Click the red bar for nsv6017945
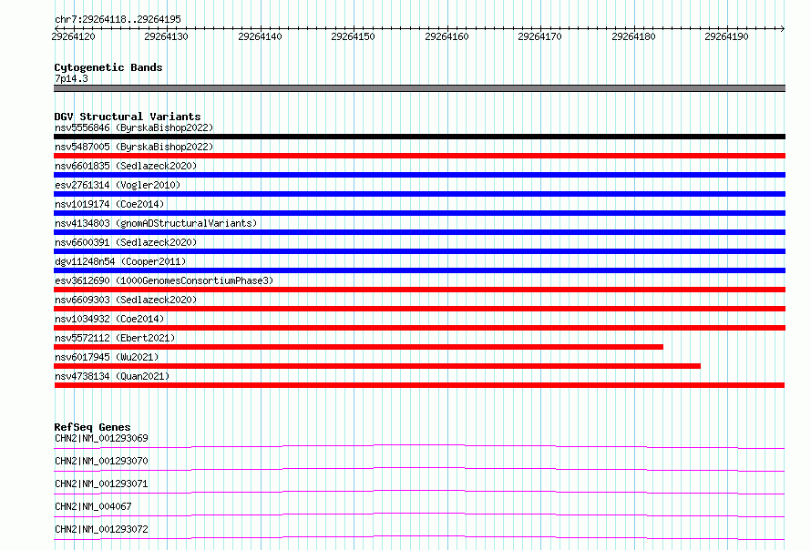 (x=377, y=366)
